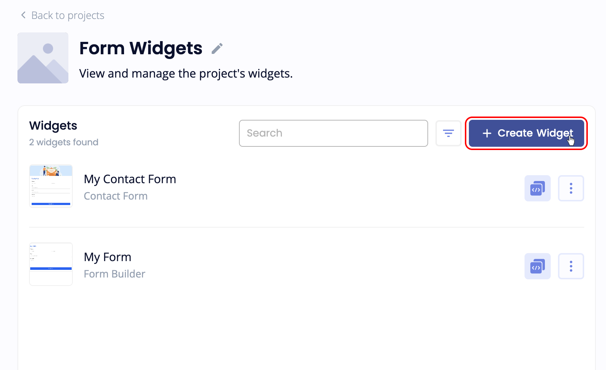The width and height of the screenshot is (606, 370).
Task: Open the My Contact Form preview thumbnail
Action: pos(51,186)
